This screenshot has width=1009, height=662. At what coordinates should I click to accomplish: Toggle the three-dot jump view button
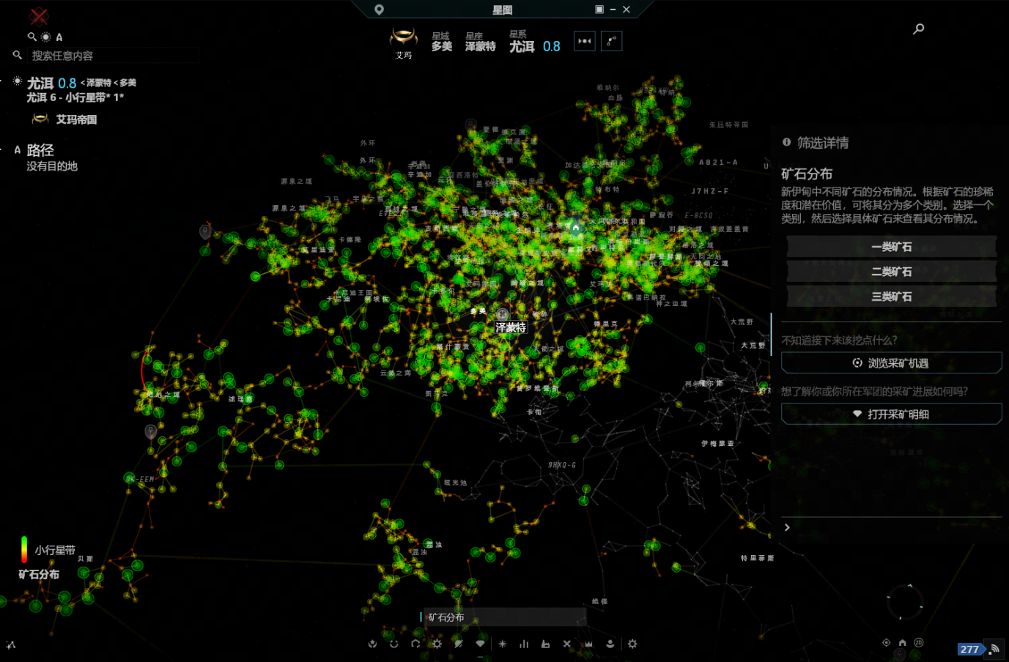click(584, 41)
